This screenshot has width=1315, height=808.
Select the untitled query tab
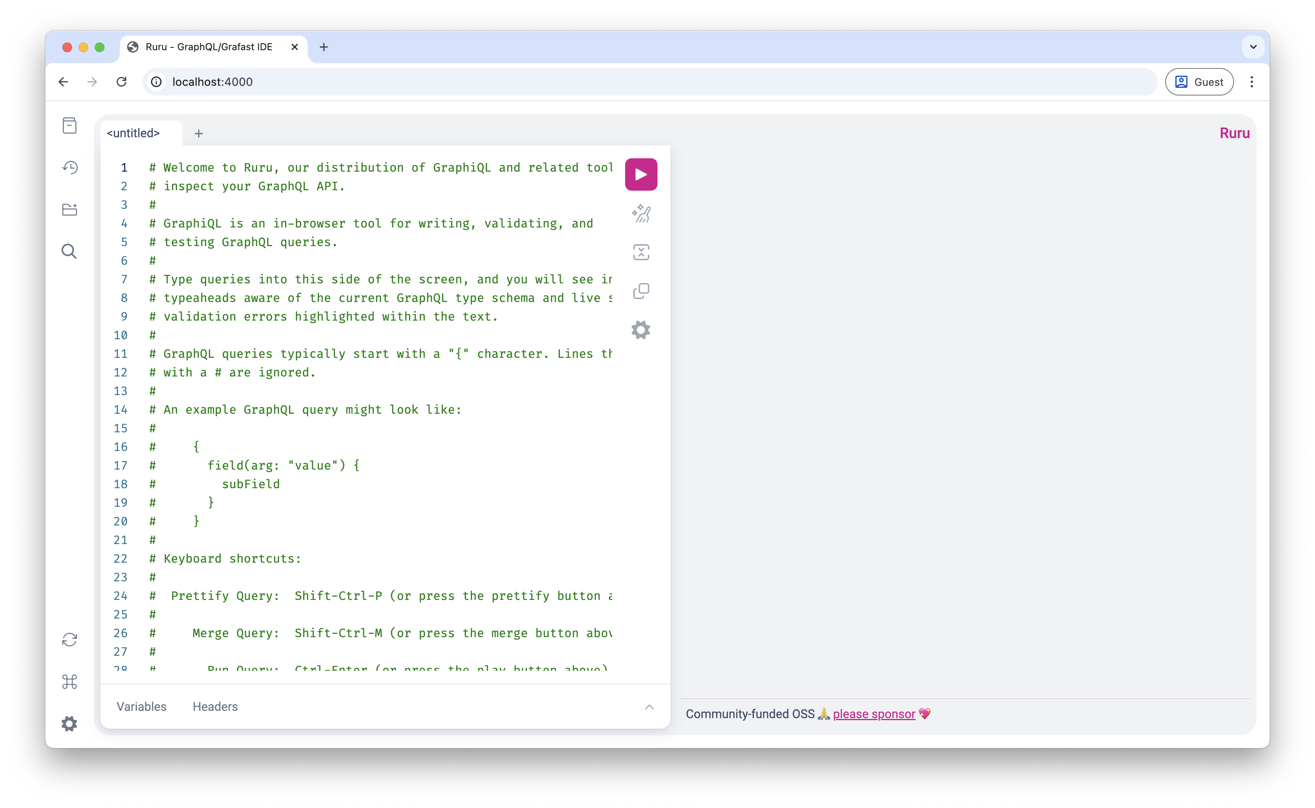point(133,133)
